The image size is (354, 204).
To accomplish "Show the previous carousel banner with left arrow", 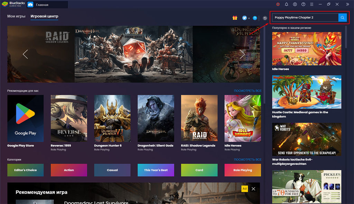I will (25, 54).
